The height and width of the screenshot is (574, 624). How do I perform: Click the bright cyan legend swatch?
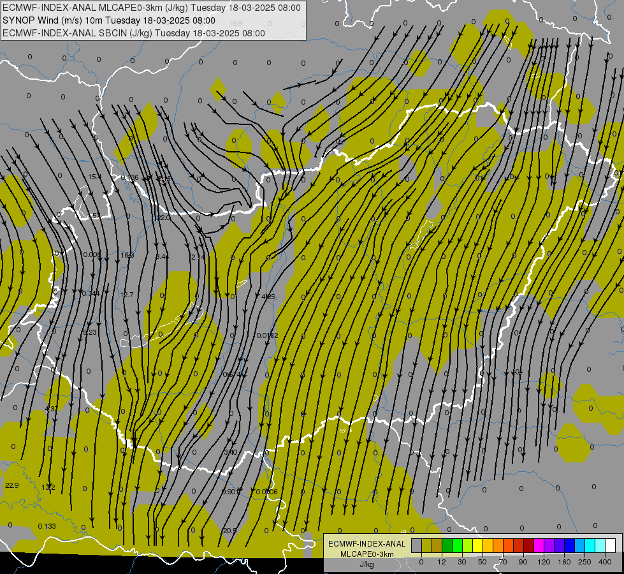pyautogui.click(x=591, y=545)
